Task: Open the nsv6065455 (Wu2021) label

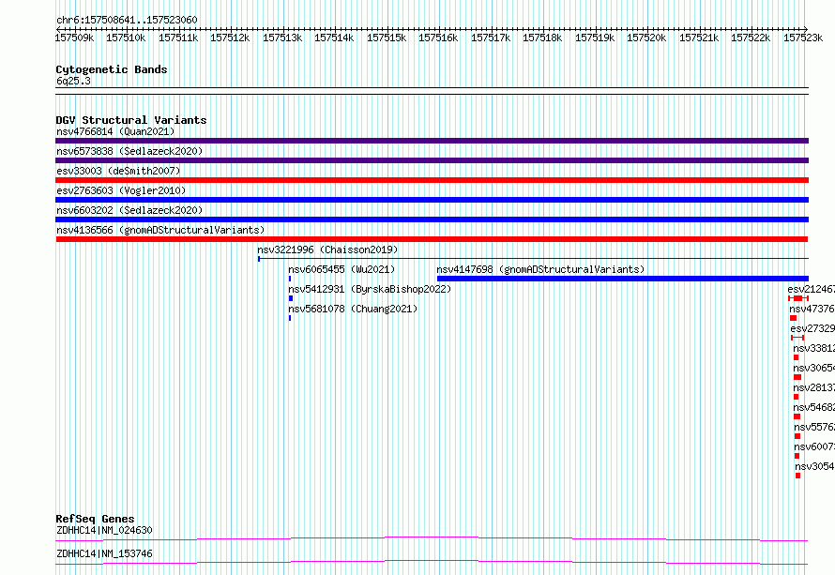Action: (342, 269)
